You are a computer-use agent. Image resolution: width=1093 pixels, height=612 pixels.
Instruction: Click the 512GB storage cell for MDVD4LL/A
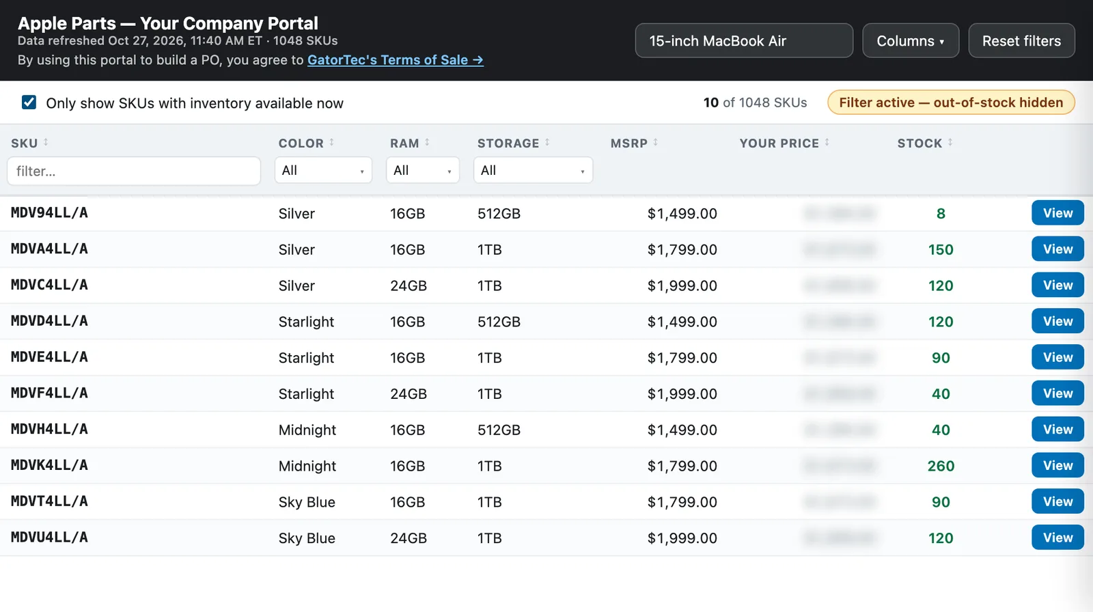click(x=499, y=322)
